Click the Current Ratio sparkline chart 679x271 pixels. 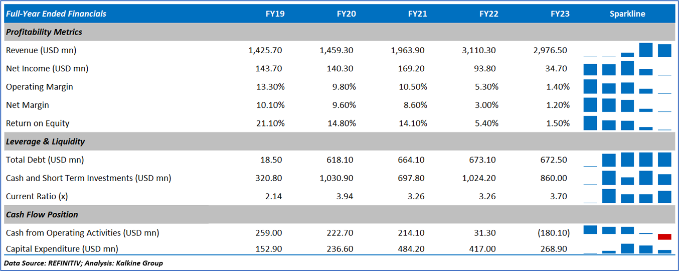click(x=627, y=196)
